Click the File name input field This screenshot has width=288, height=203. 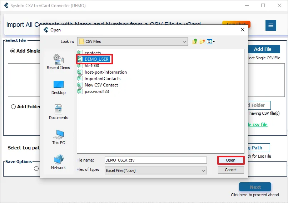pyautogui.click(x=155, y=160)
